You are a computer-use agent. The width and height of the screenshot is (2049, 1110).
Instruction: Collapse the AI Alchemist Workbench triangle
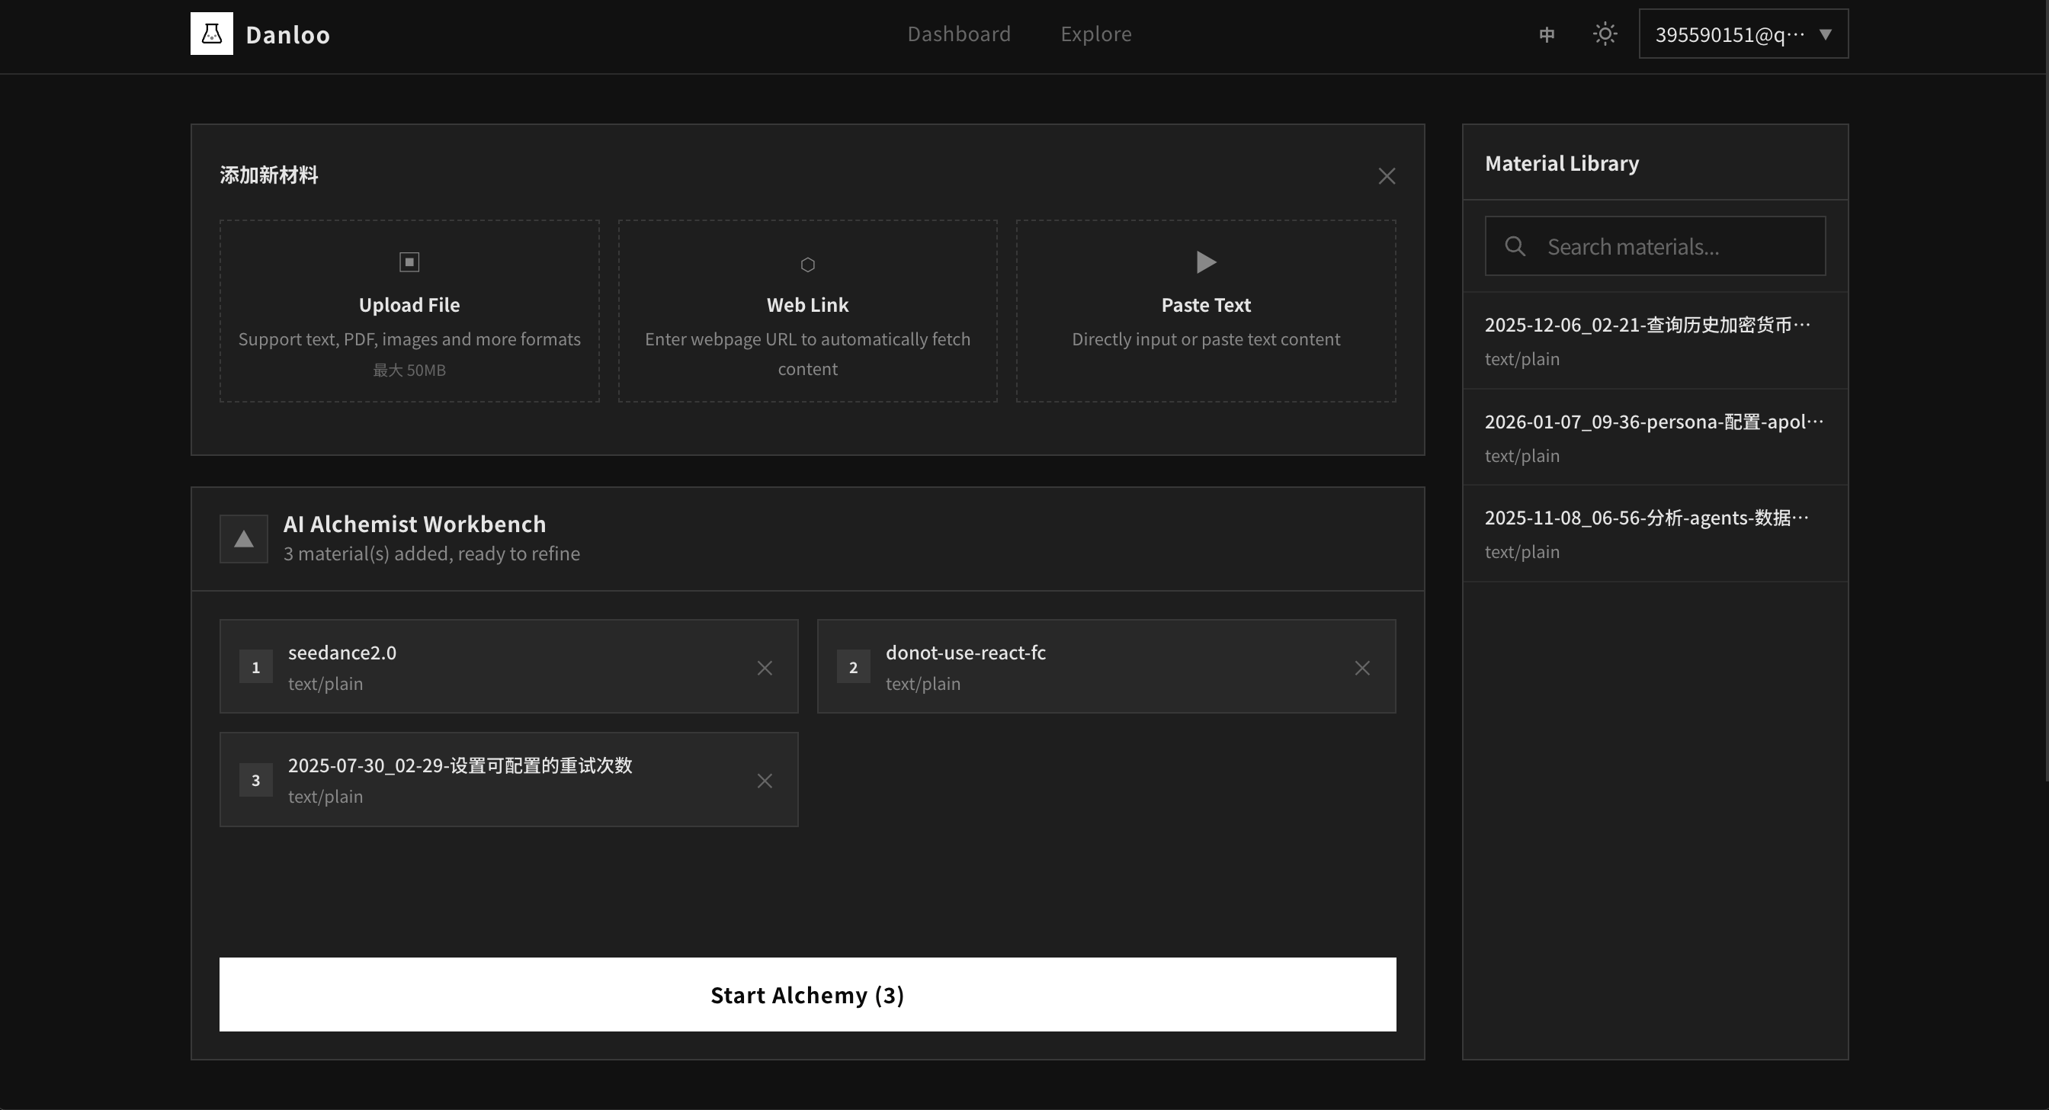coord(243,540)
